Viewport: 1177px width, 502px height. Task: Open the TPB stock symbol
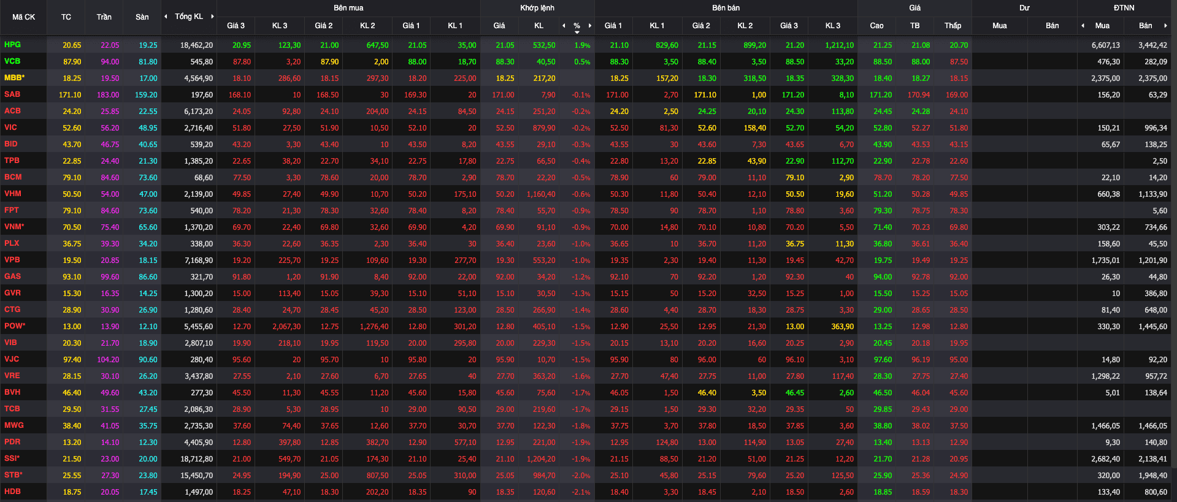[x=12, y=161]
